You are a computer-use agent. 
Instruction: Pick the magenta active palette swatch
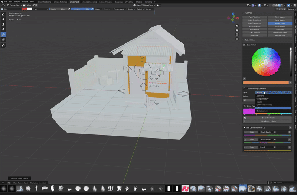[x=249, y=111]
